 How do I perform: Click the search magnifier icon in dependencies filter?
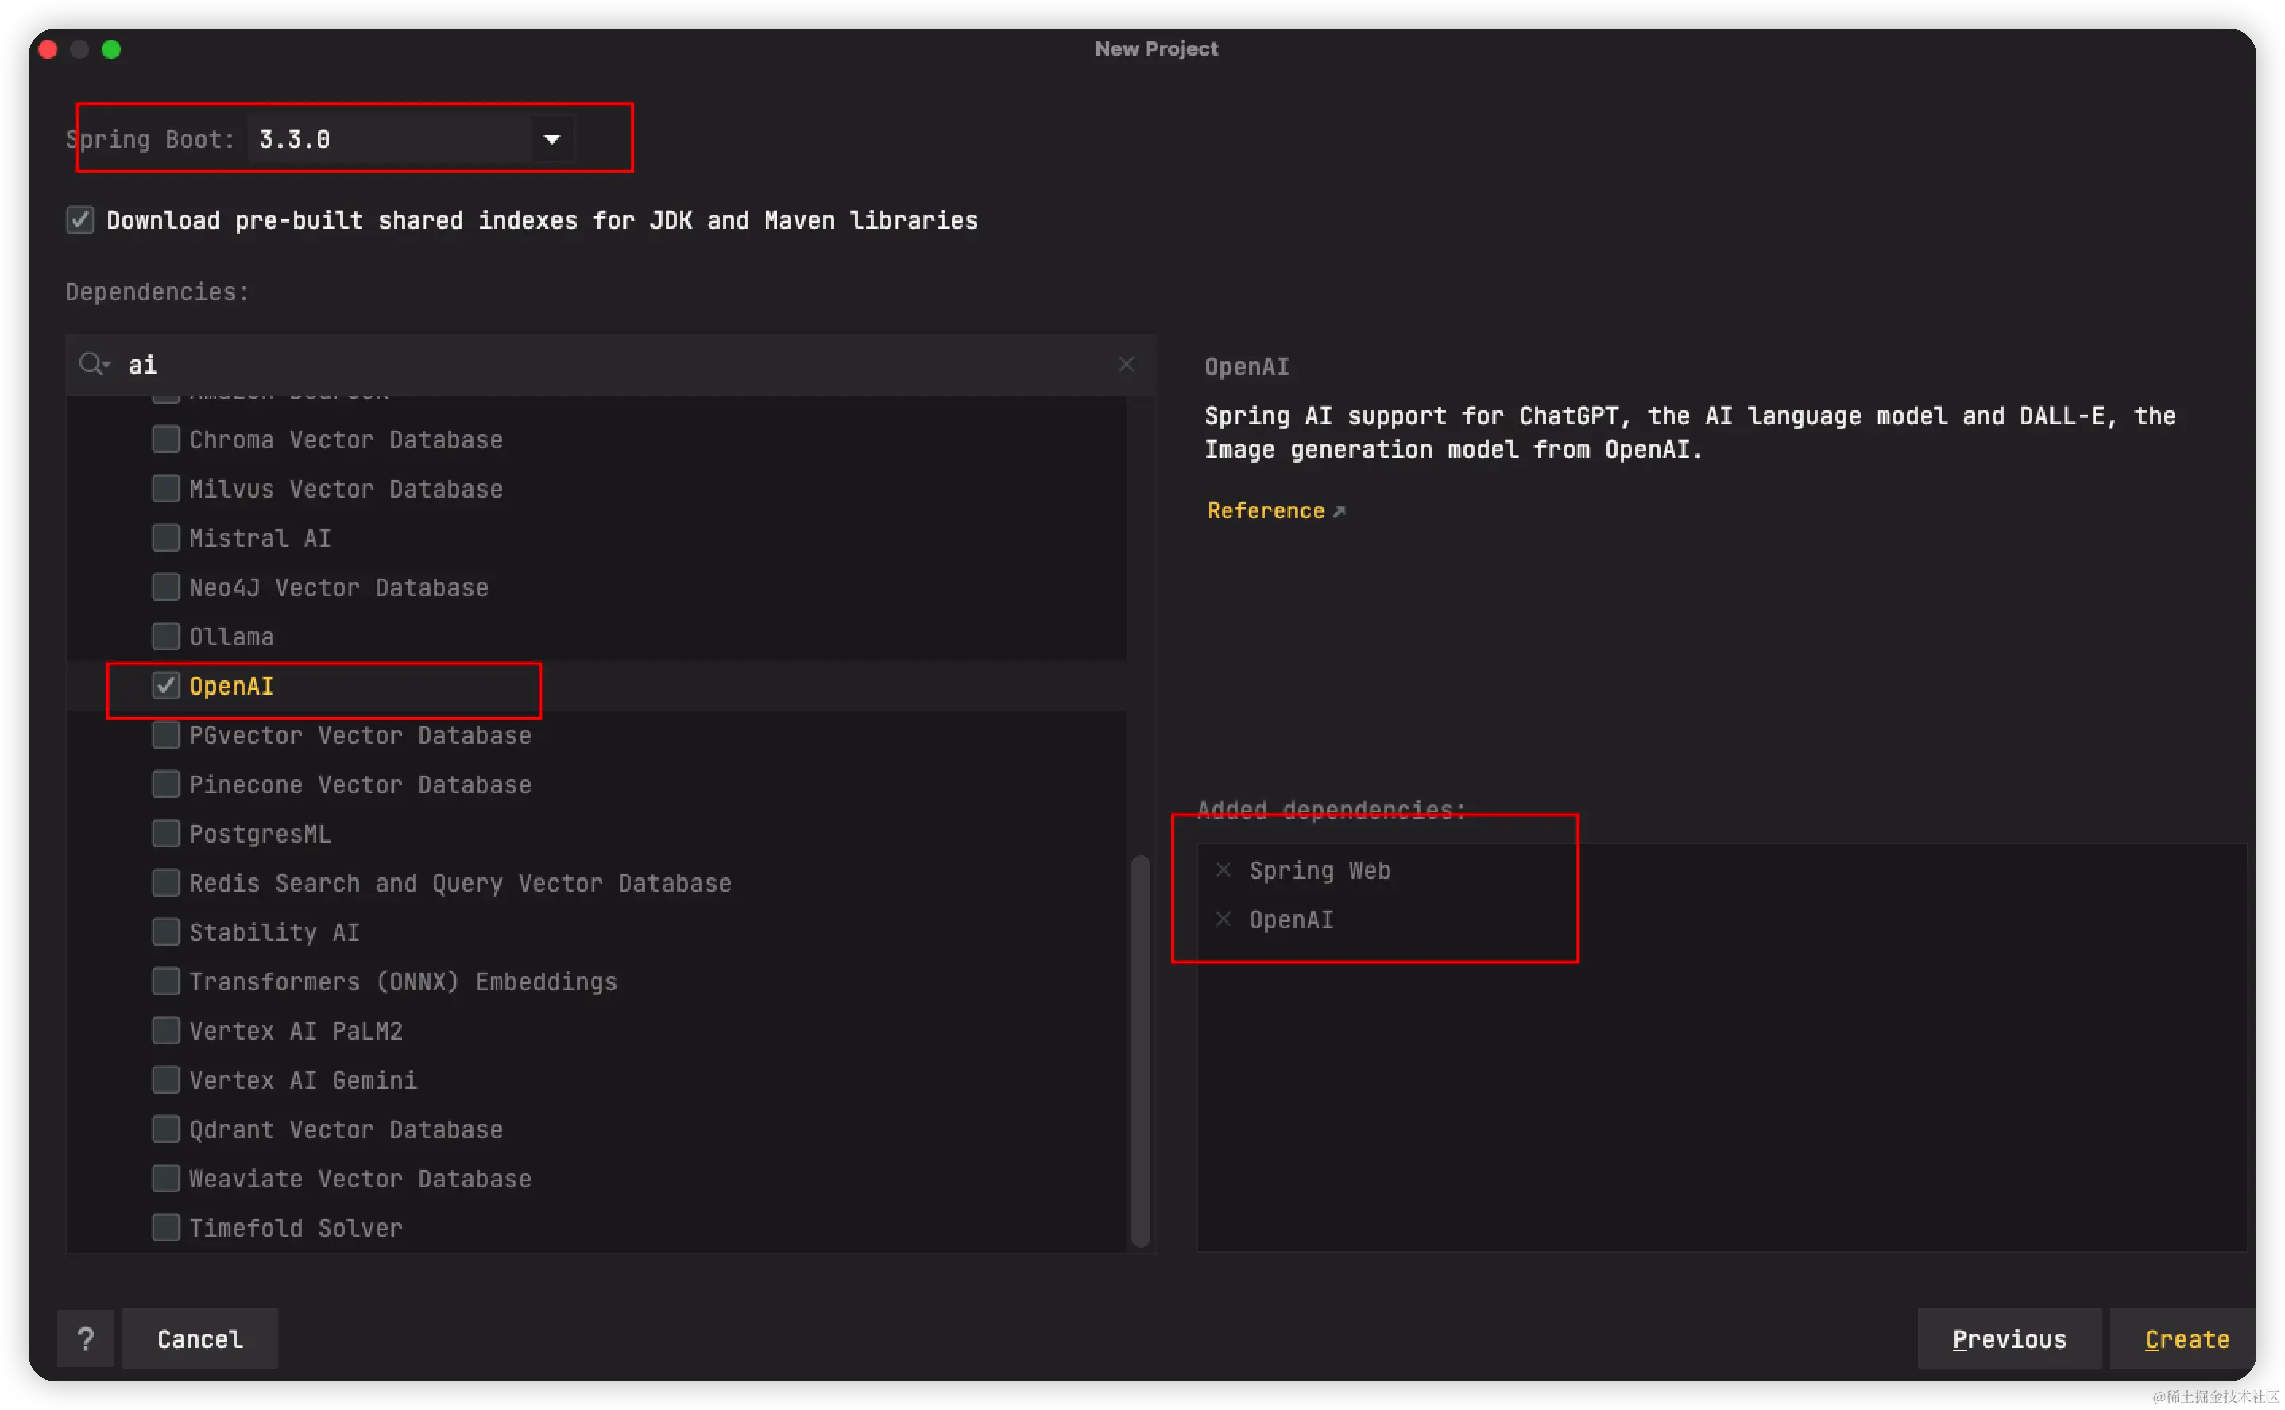pos(93,365)
